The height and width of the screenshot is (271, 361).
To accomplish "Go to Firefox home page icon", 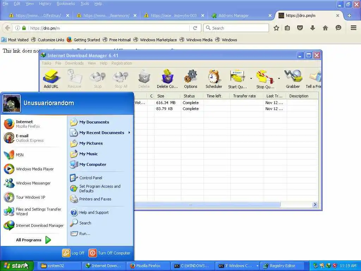I will [x=325, y=28].
